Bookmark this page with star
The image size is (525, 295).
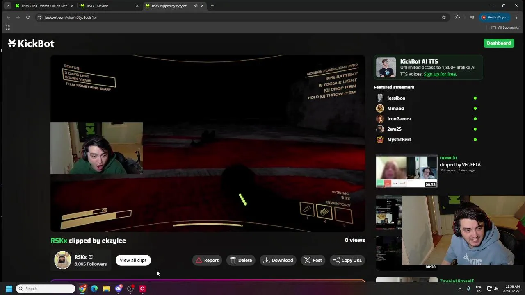pos(444,17)
